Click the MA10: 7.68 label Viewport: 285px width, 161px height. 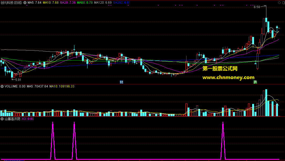point(51,3)
